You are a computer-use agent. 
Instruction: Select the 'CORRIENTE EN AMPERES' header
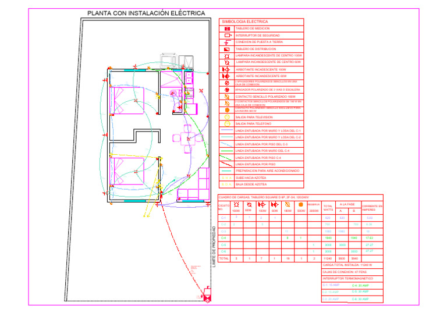point(372,208)
